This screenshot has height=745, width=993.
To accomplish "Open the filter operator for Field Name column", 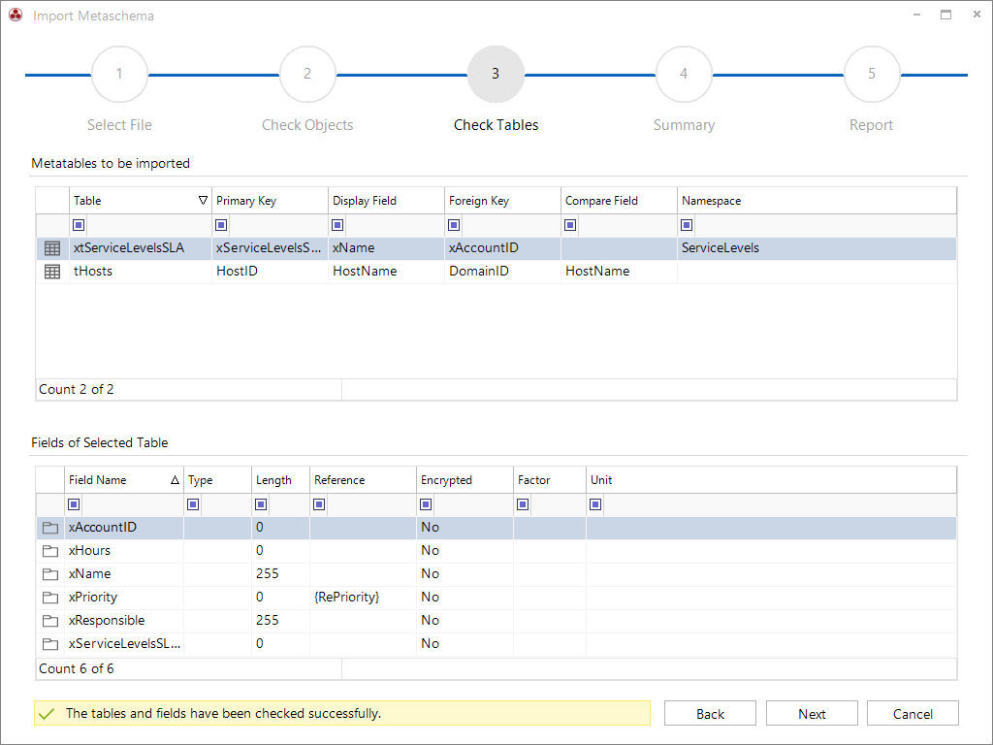I will pos(74,504).
